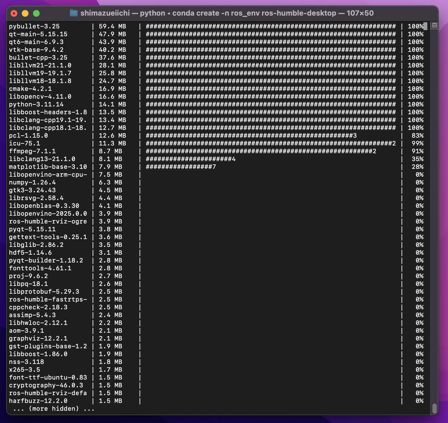This screenshot has width=448, height=423.
Task: Click python-3.11.14 package name
Action: click(x=36, y=104)
